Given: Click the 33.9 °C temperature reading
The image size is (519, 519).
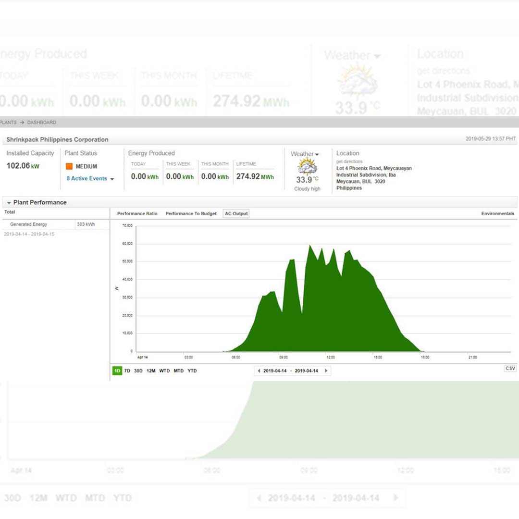Looking at the screenshot, I should 307,180.
